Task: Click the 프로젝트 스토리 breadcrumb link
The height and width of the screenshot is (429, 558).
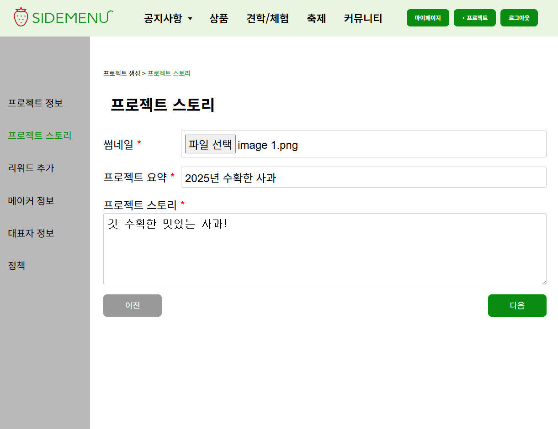Action: 169,73
